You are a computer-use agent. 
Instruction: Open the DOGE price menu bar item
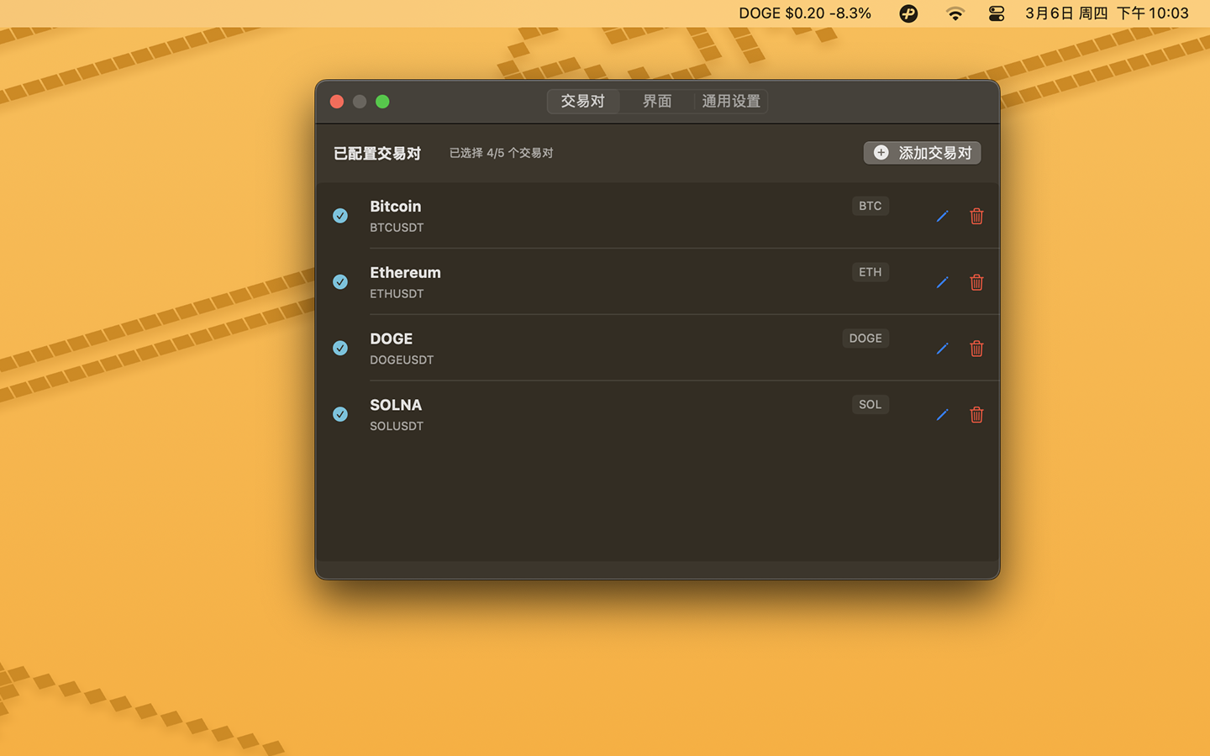point(805,13)
